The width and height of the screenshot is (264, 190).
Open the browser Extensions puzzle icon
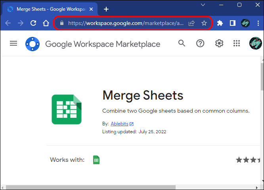tap(220, 23)
